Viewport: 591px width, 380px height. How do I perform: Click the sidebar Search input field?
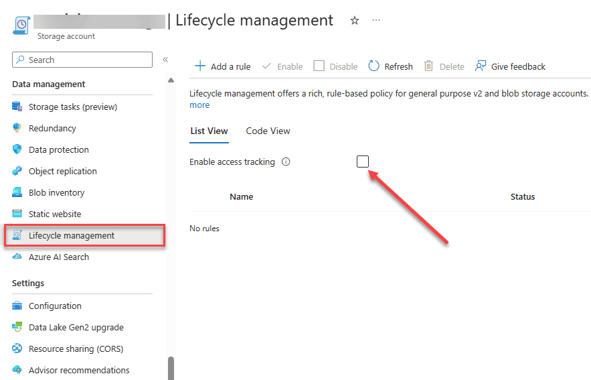[82, 60]
